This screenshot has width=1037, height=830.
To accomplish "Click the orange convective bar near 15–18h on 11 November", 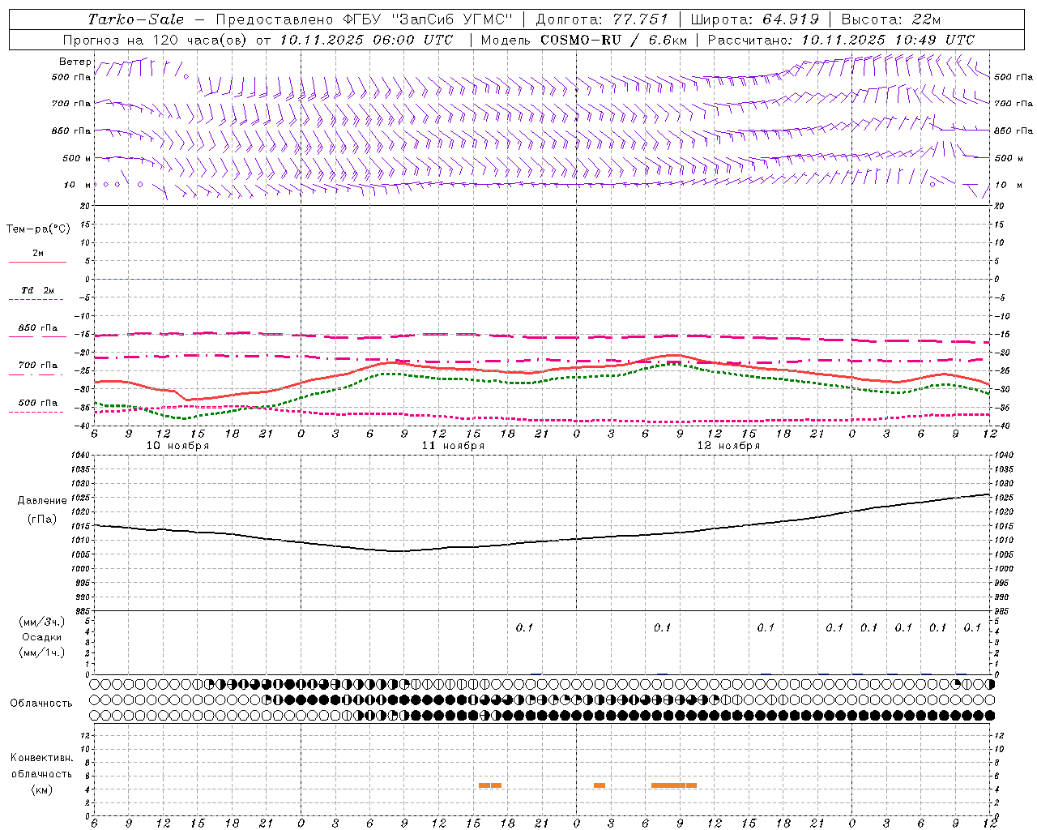I will pyautogui.click(x=490, y=785).
